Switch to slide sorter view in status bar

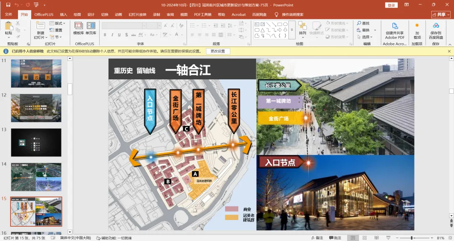pyautogui.click(x=364, y=238)
